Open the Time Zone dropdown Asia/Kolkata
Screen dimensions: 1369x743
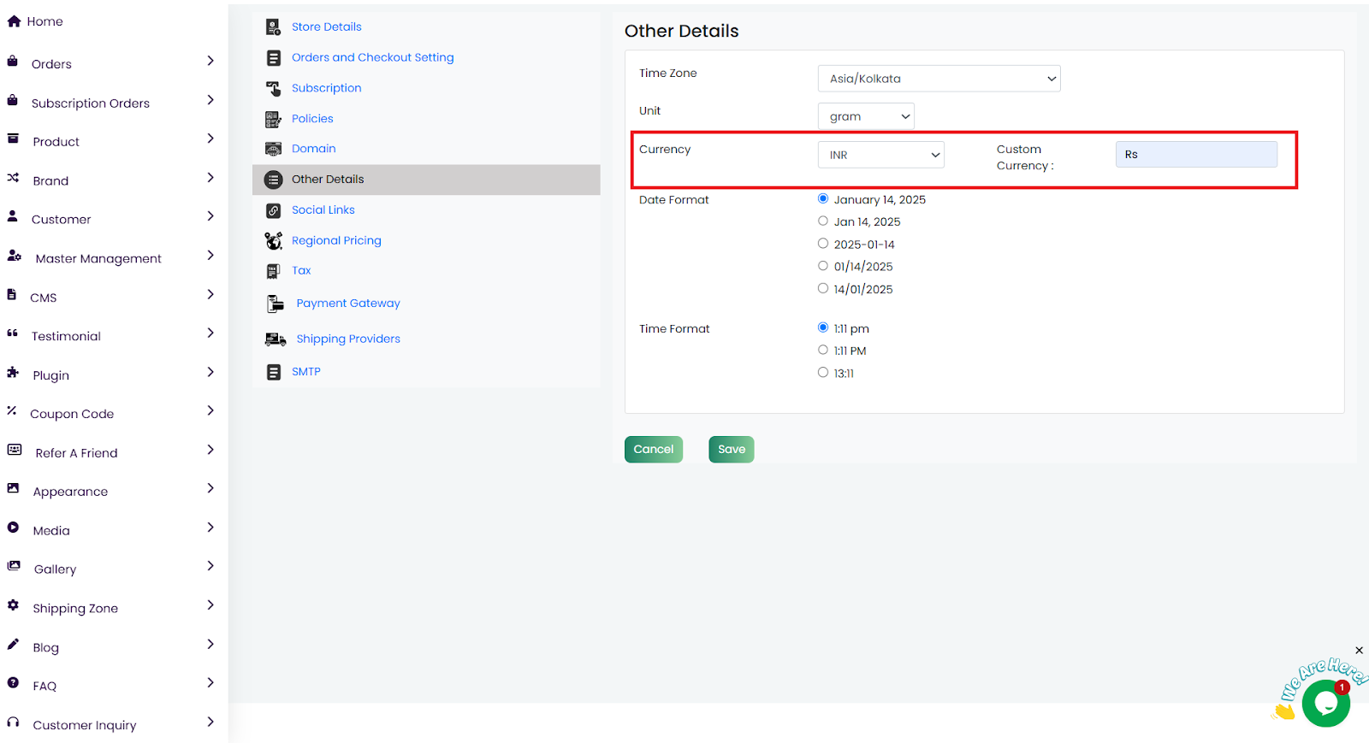click(x=939, y=79)
